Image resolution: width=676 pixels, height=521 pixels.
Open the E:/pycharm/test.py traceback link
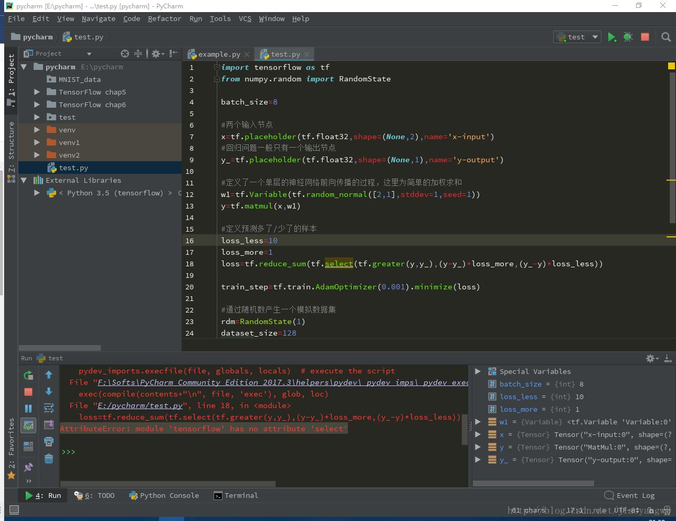[140, 405]
